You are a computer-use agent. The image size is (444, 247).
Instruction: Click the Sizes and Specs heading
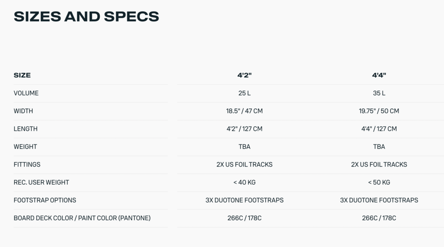point(86,16)
